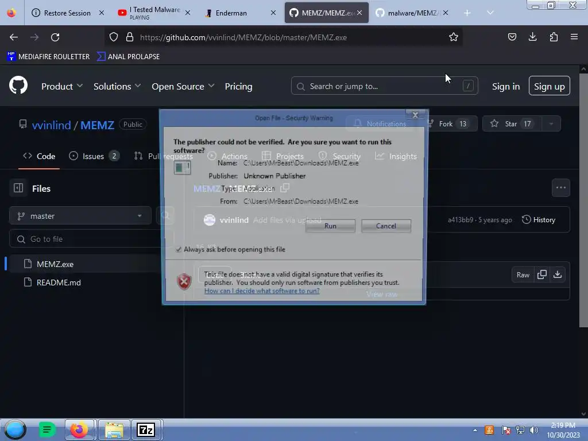Click the tracking protection shield icon
Viewport: 588px width, 441px height.
114,37
